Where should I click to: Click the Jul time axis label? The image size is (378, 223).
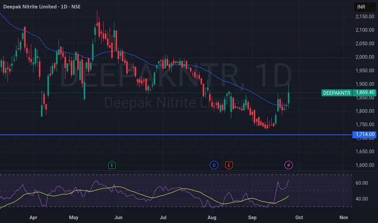(163, 217)
